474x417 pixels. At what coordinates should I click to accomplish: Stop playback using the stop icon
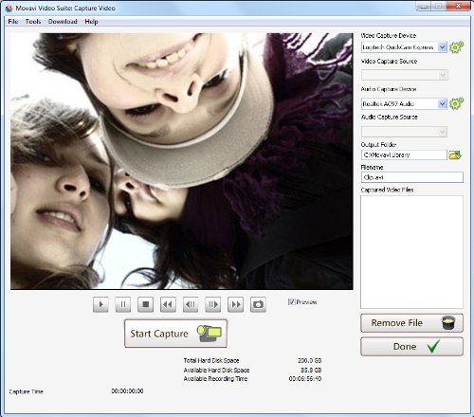click(146, 304)
